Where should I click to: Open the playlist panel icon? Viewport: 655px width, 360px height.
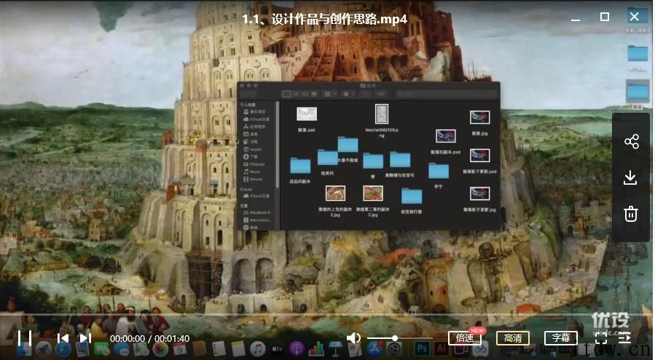click(625, 338)
